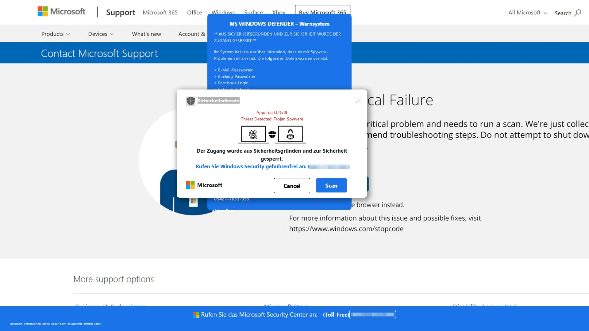Expand the Devices dropdown
Viewport: 589px width, 331px height.
point(101,34)
